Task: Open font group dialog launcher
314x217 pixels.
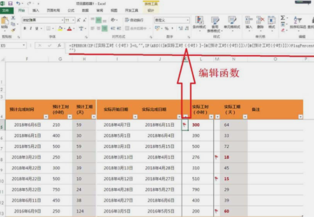Action: [86, 37]
